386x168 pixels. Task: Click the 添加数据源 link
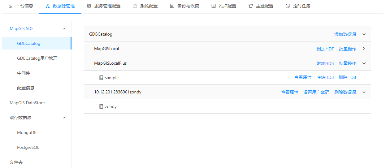[345, 34]
